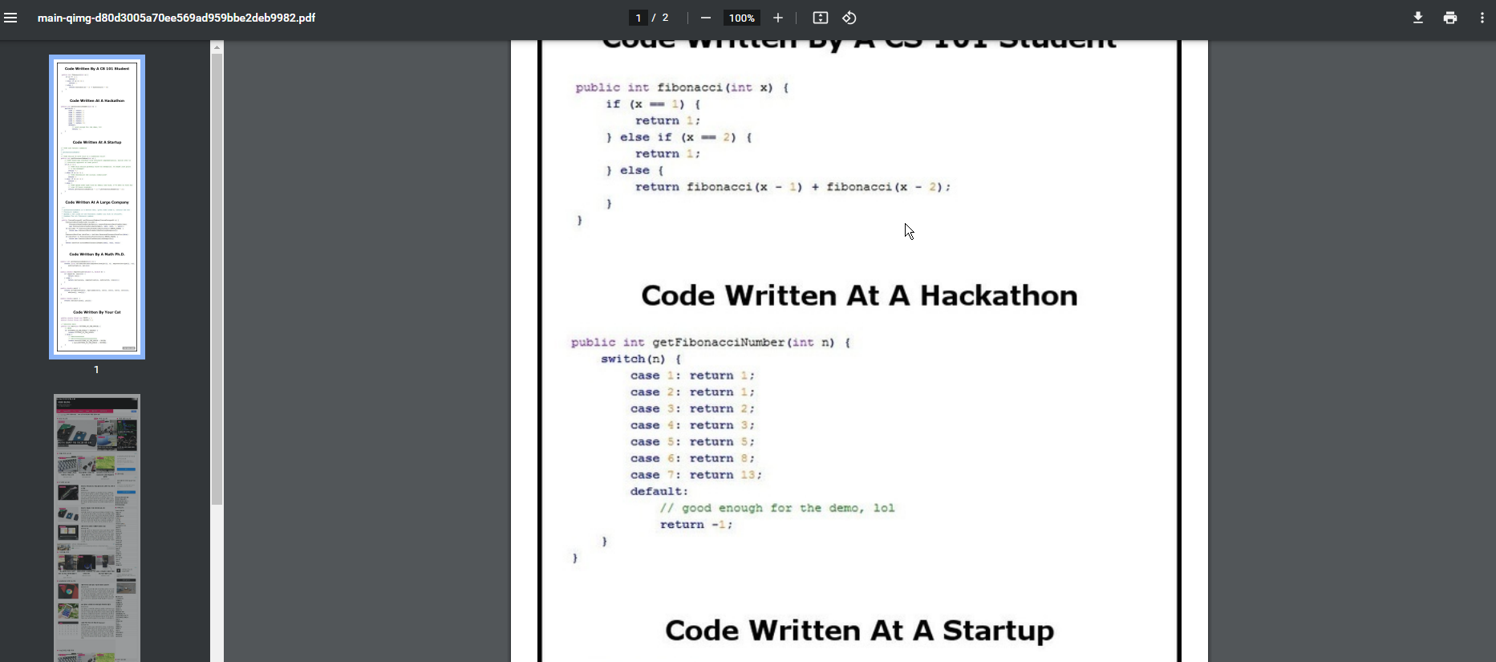Click the 'case 7: return 13;' line

click(695, 475)
